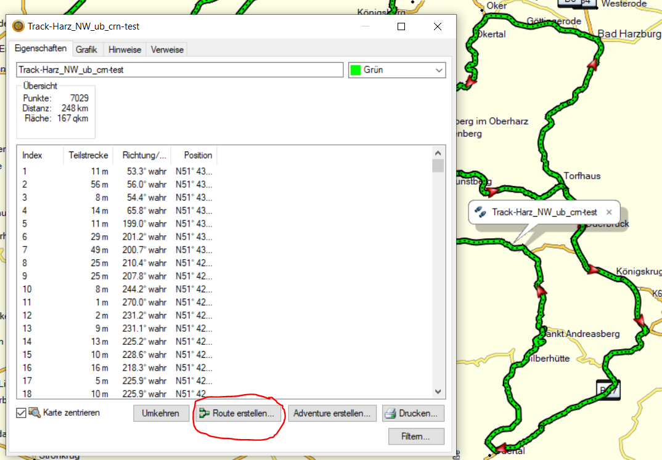Click the down arrow of the list scrollbar
Image resolution: width=662 pixels, height=460 pixels.
pos(438,392)
